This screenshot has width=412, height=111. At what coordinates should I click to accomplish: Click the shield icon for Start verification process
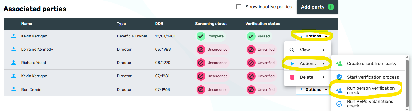(x=339, y=77)
